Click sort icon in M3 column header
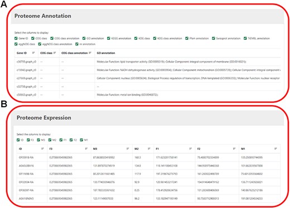290x208 pixels. (x=128, y=149)
